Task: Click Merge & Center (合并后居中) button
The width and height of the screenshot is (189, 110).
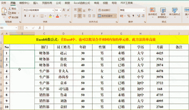Action: [x=105, y=16]
